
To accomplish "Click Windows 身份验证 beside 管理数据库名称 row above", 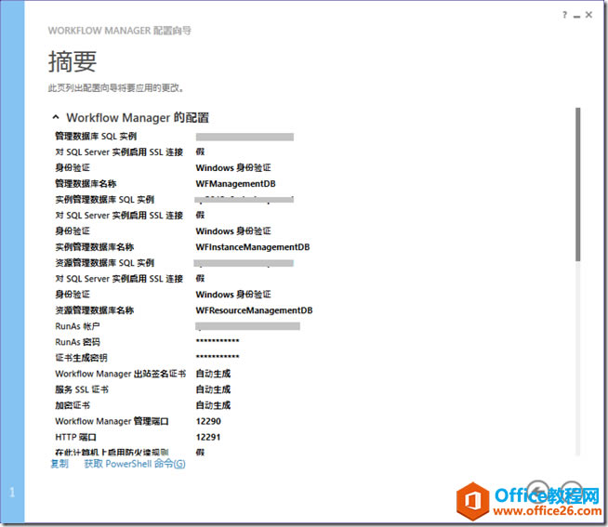I will point(233,167).
